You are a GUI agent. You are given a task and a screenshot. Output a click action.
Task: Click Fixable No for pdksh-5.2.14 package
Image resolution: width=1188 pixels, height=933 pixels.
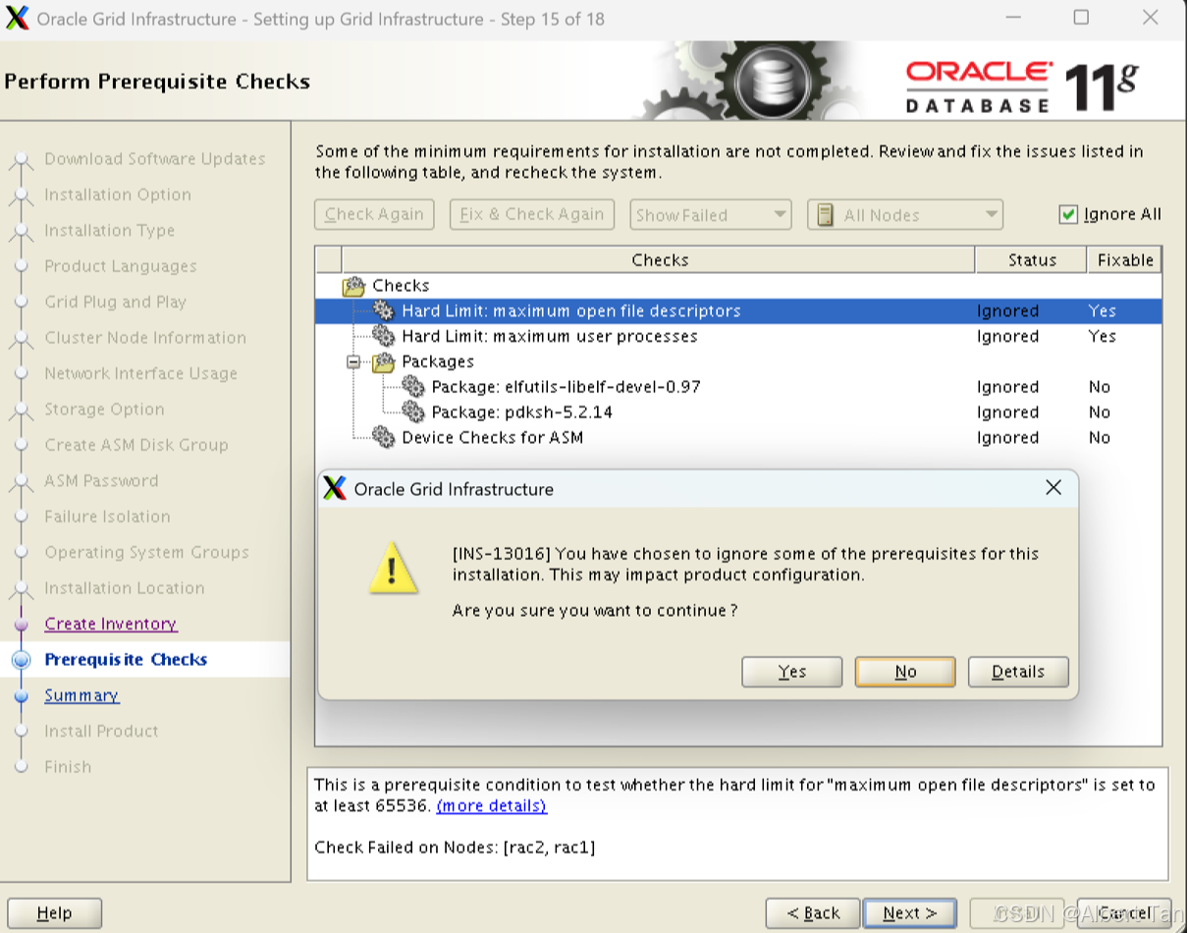pos(1099,412)
